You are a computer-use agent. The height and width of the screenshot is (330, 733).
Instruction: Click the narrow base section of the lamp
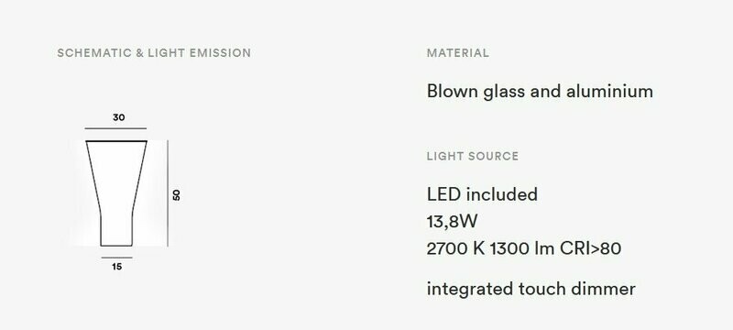116,229
